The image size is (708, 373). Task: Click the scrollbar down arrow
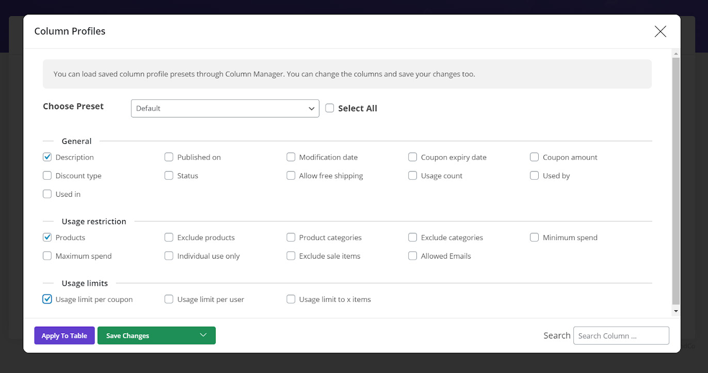point(676,311)
